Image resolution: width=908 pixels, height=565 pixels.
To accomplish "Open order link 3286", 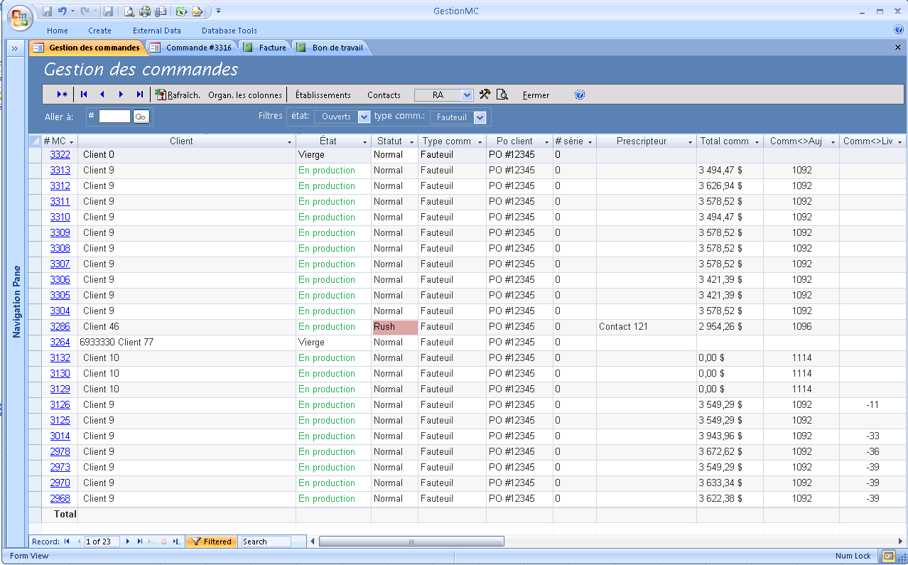I will tap(60, 327).
